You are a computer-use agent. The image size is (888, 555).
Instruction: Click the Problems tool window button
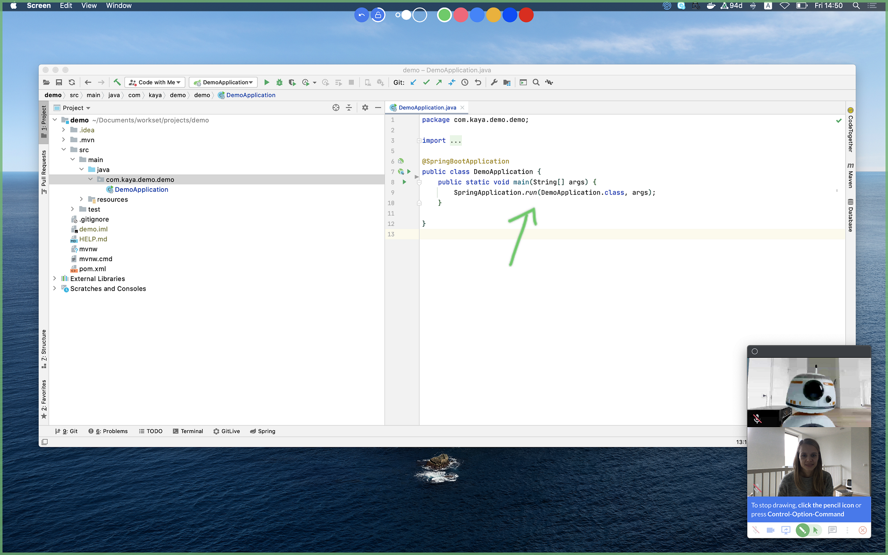pos(108,431)
